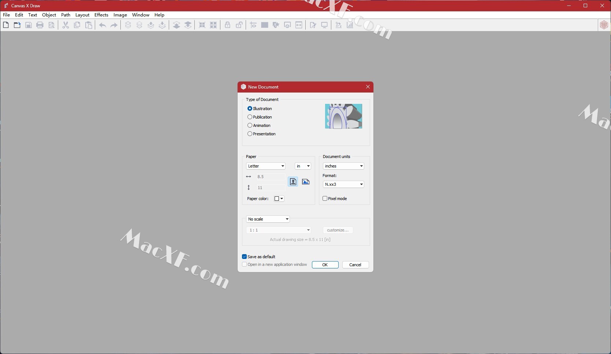The width and height of the screenshot is (611, 354).
Task: Click the paper width field showing 8.5
Action: coord(271,177)
